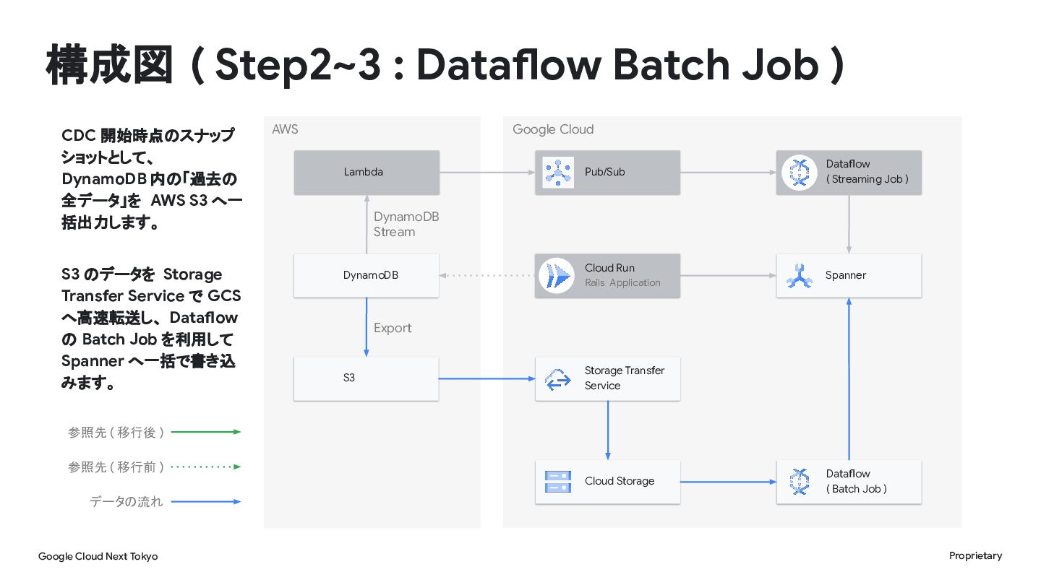Screen dimensions: 1041x585
Task: Click the "Export" arrow label
Action: [393, 328]
